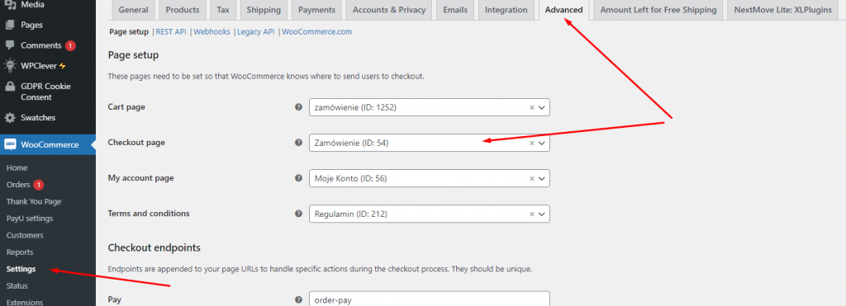This screenshot has width=846, height=306.
Task: Clear the Cart page selection with x
Action: 531,107
